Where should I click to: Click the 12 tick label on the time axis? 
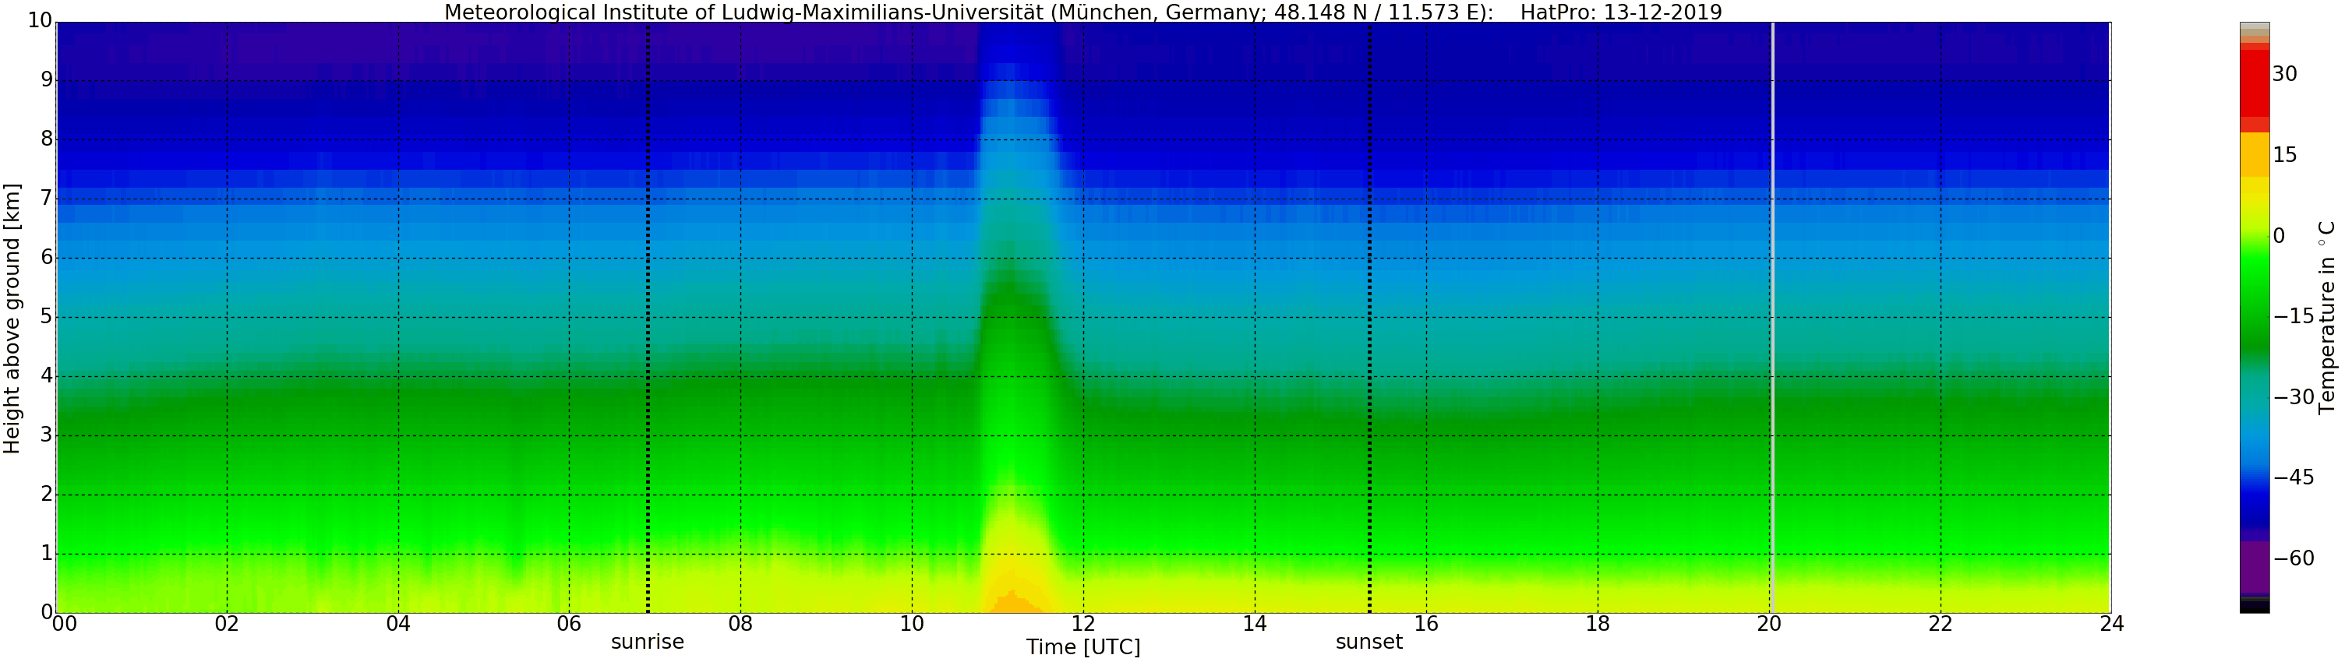[x=1083, y=624]
